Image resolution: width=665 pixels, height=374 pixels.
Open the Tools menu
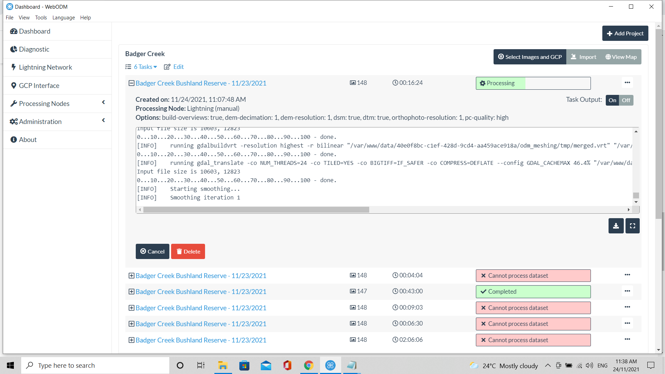click(41, 18)
